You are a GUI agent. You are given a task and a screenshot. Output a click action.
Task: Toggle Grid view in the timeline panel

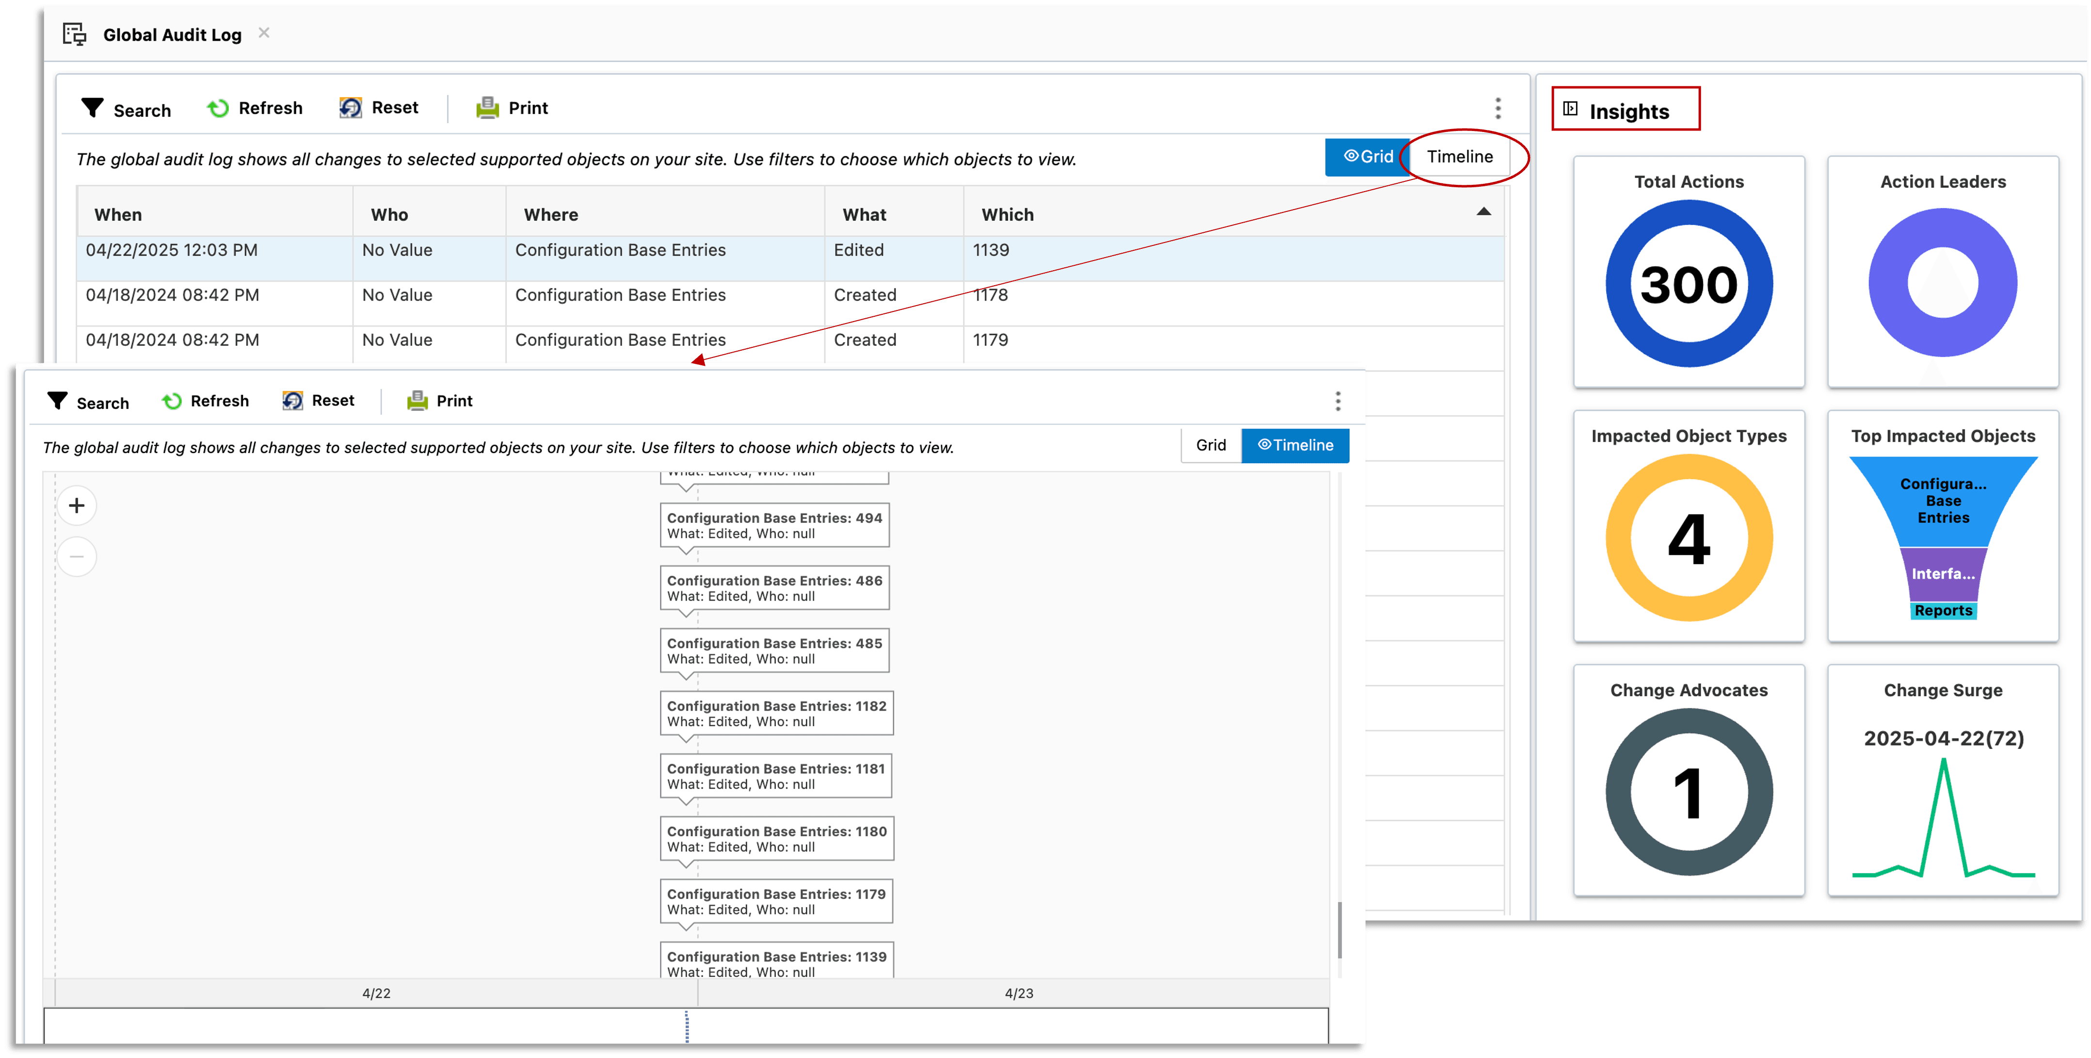[x=1210, y=445]
